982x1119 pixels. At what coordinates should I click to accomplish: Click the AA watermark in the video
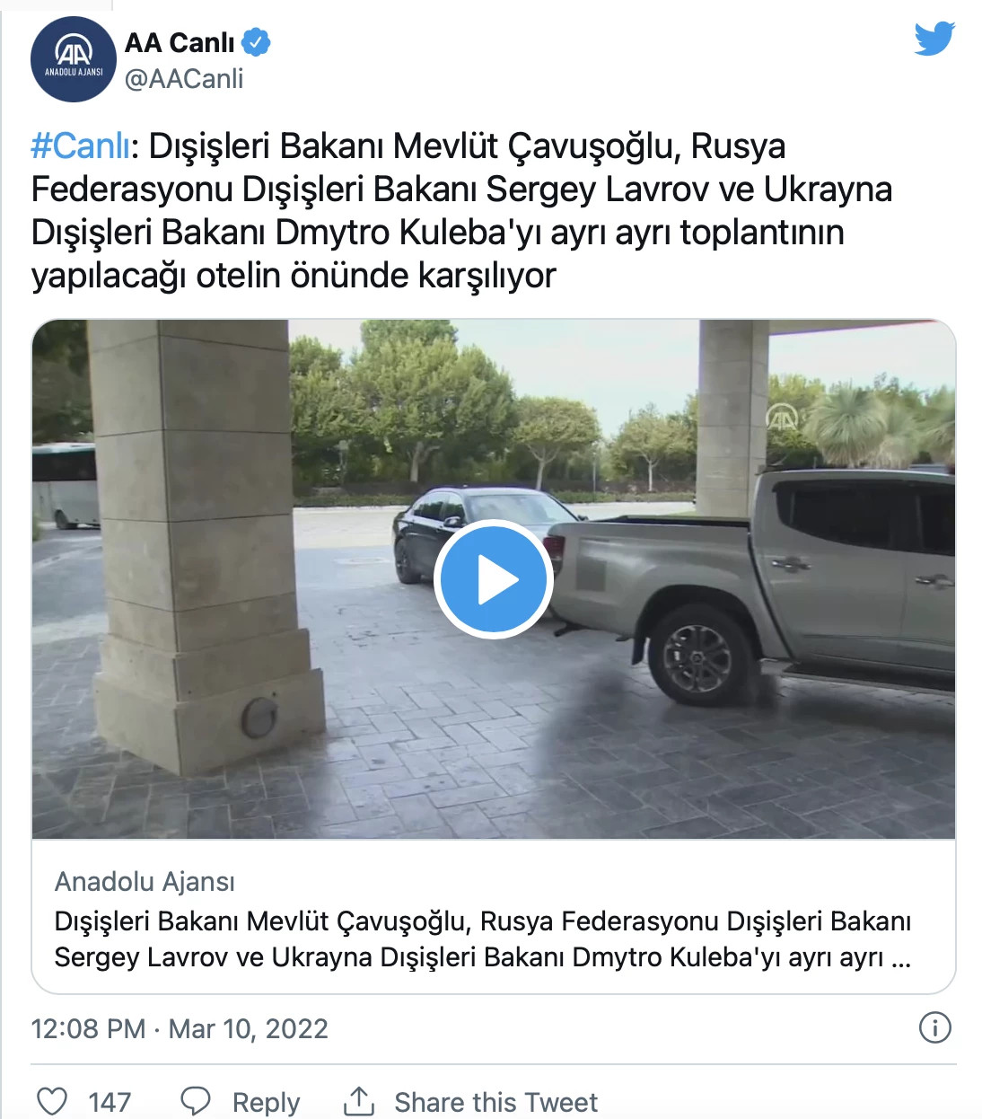(782, 417)
